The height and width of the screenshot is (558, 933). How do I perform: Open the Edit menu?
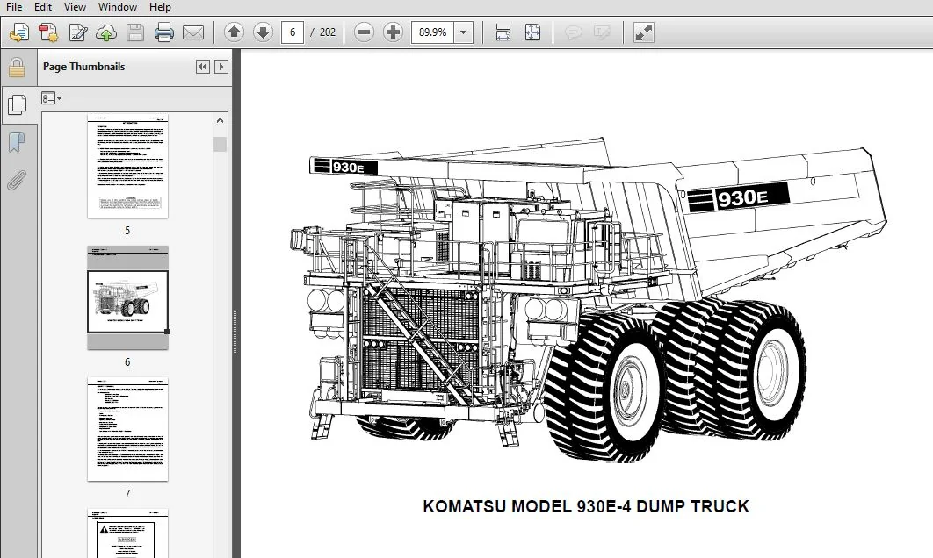[x=43, y=7]
